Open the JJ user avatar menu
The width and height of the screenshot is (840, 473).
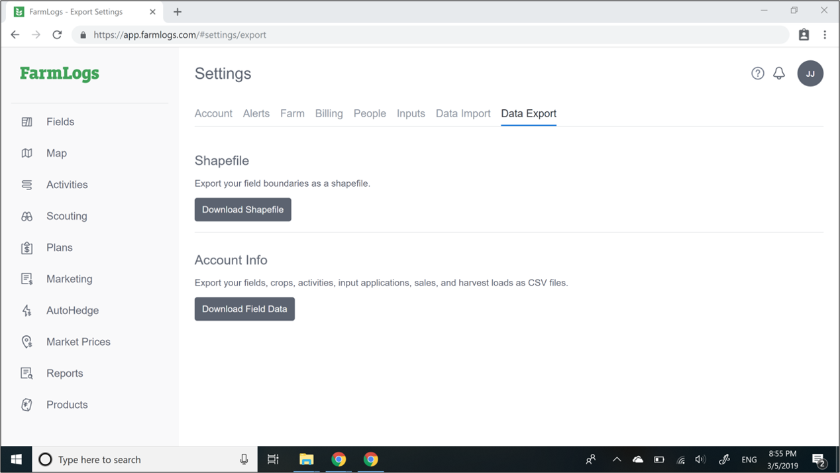tap(810, 74)
